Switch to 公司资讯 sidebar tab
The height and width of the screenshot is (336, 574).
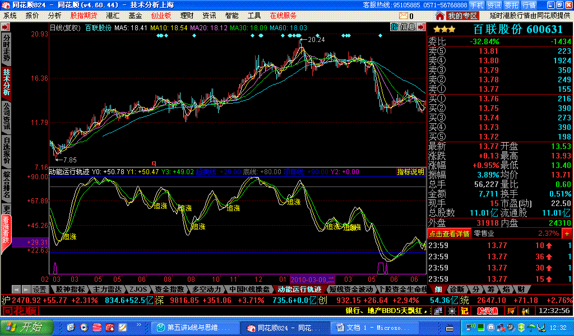[6, 116]
